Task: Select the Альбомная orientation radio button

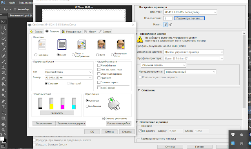Action: pyautogui.click(x=87, y=106)
